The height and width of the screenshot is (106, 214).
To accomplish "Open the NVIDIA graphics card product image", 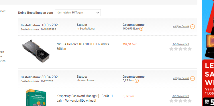I will (36, 51).
